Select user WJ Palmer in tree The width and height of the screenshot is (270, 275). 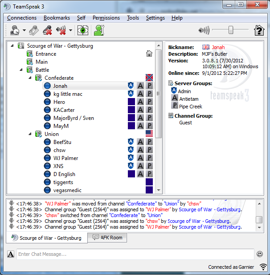point(66,158)
